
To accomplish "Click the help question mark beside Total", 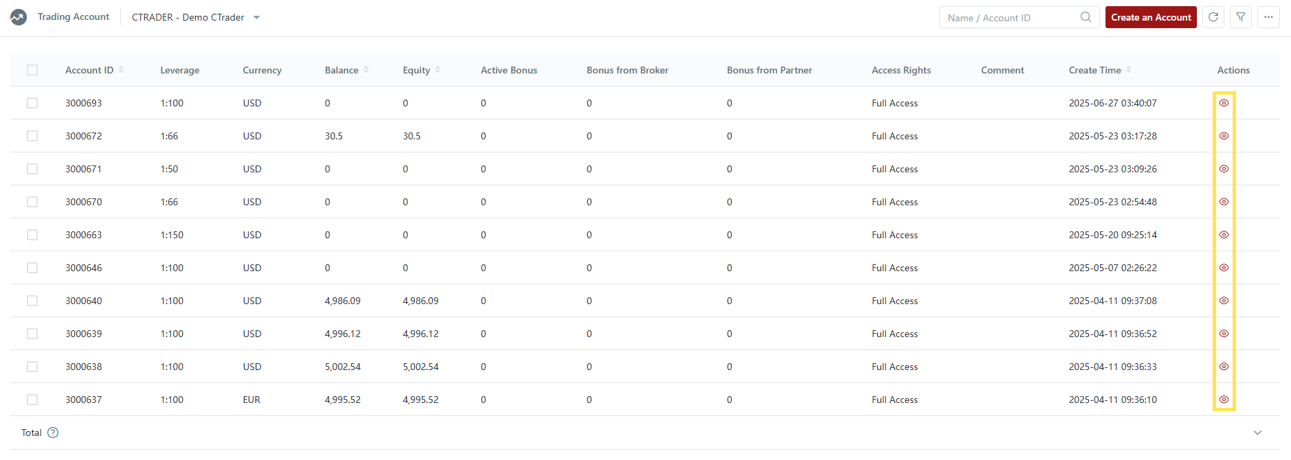I will point(53,433).
